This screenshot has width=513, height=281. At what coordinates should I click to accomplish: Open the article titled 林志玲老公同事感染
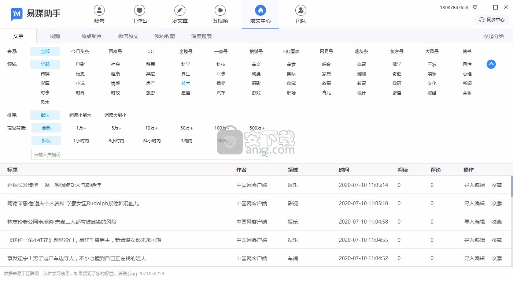point(62,222)
